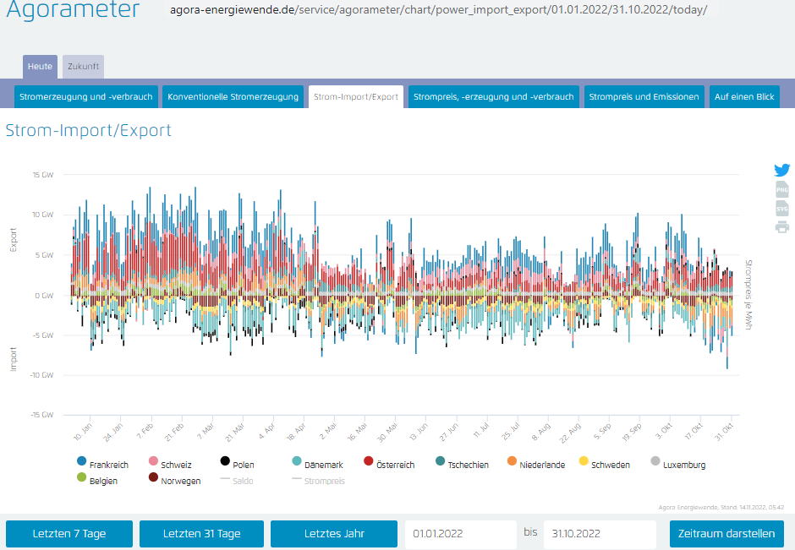Open Konventionelle Stromerzeugung tab

click(x=233, y=97)
